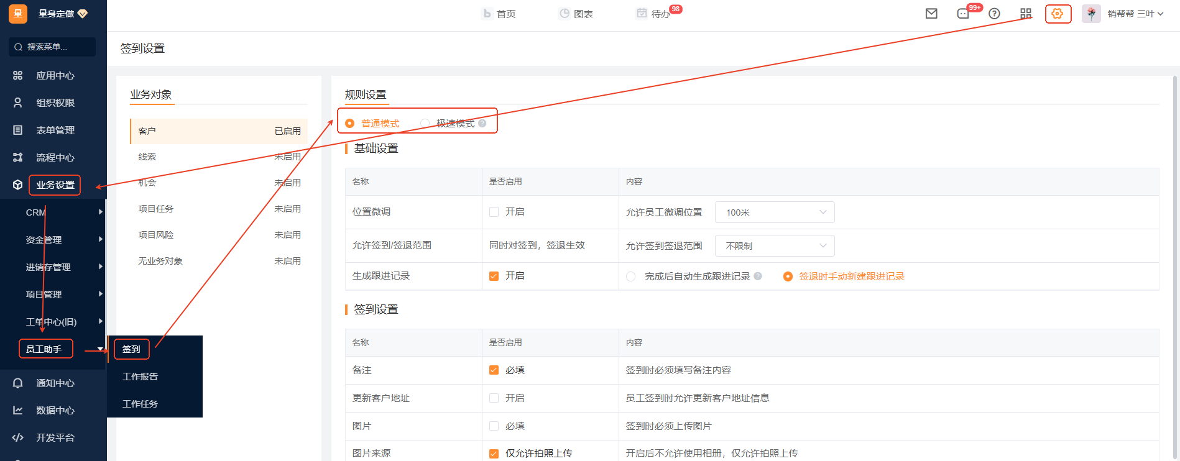This screenshot has width=1180, height=461.
Task: Open 通知中心 bell icon
Action: (x=18, y=383)
